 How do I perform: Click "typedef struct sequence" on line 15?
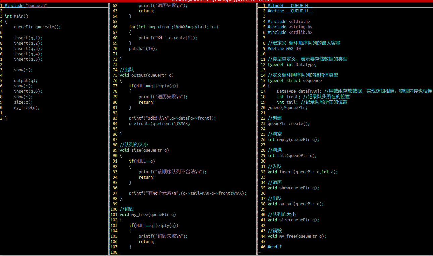tap(294, 81)
